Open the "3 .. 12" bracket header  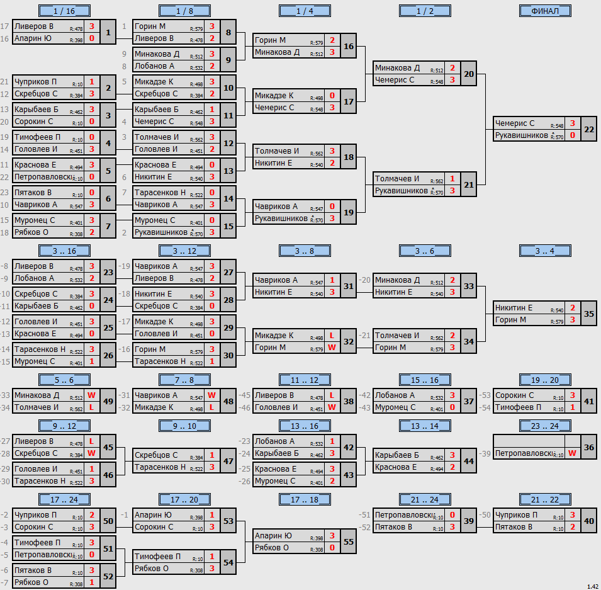tap(184, 251)
